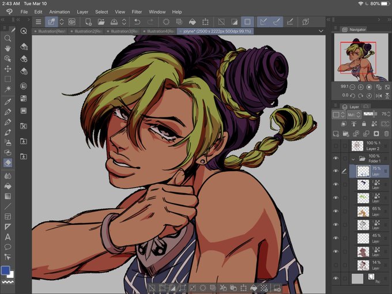Adjust layer opacity stepper arrows
This screenshot has width=392, height=294.
389,114
